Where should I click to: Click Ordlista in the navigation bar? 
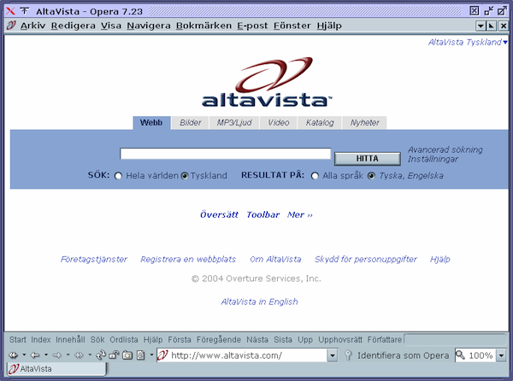click(124, 340)
